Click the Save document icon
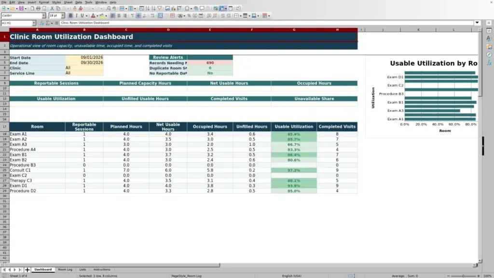The width and height of the screenshot is (494, 278). [x=21, y=9]
